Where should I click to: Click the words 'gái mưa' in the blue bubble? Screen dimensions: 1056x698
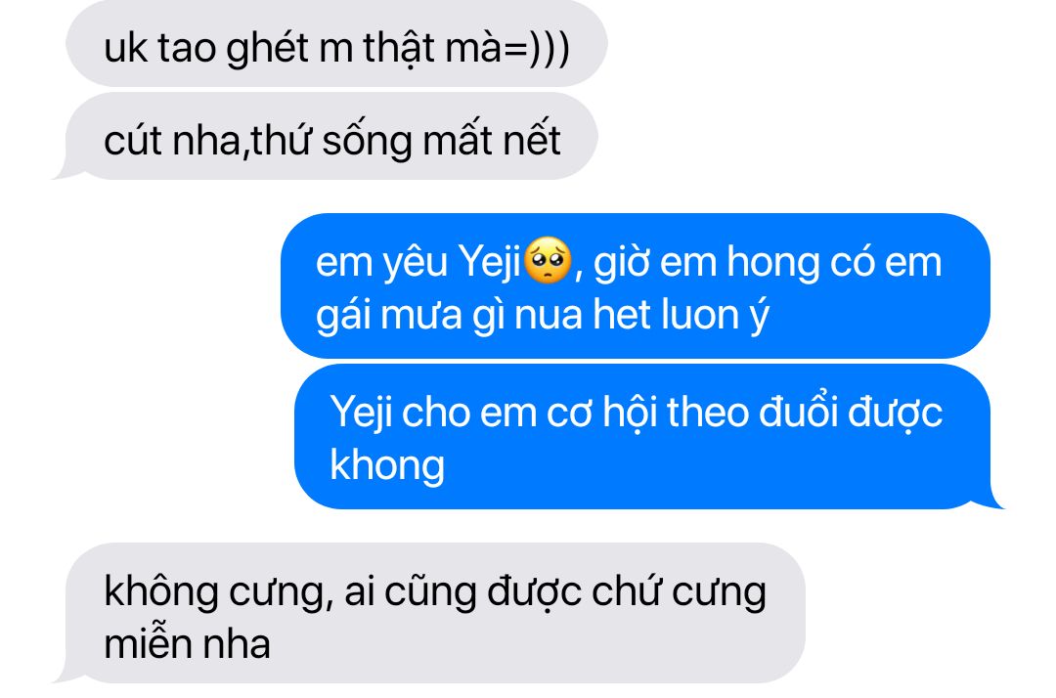(388, 315)
